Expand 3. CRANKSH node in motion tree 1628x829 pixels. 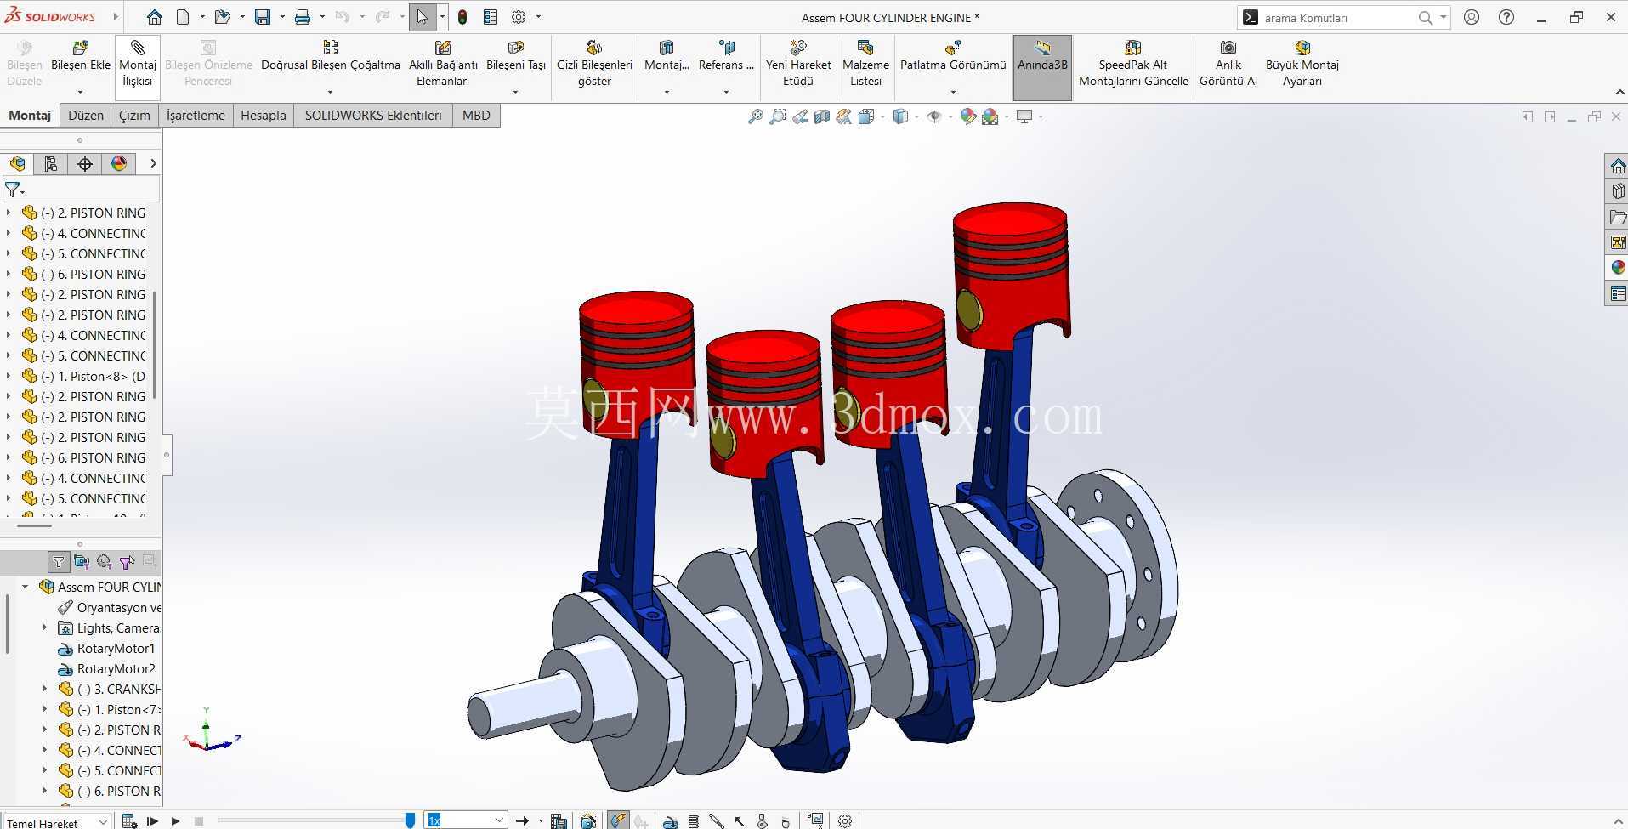(45, 689)
